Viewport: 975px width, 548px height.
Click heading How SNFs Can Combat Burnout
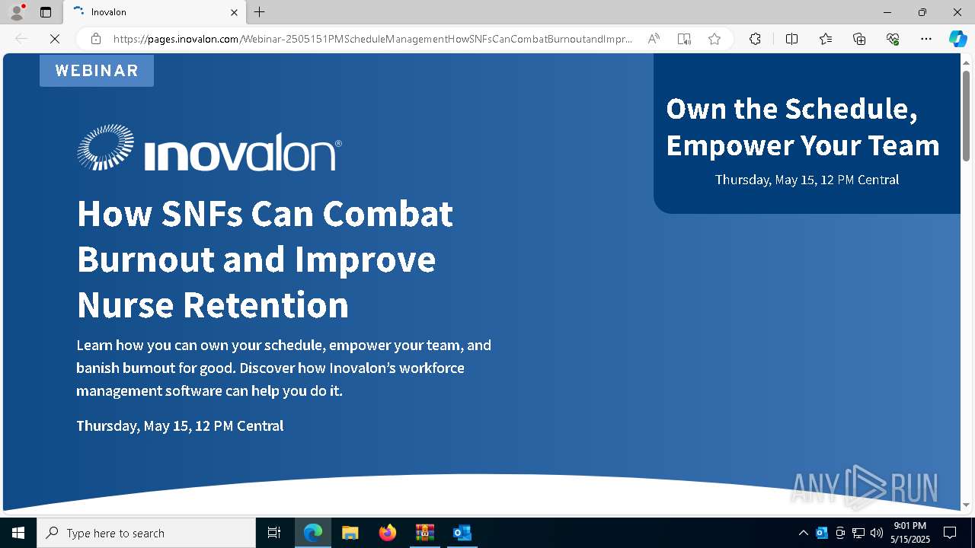pos(265,259)
